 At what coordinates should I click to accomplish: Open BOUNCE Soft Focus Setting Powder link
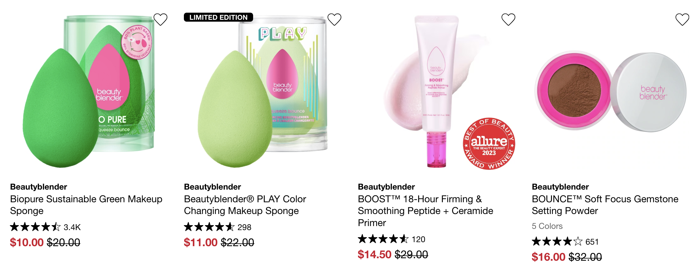click(x=605, y=205)
